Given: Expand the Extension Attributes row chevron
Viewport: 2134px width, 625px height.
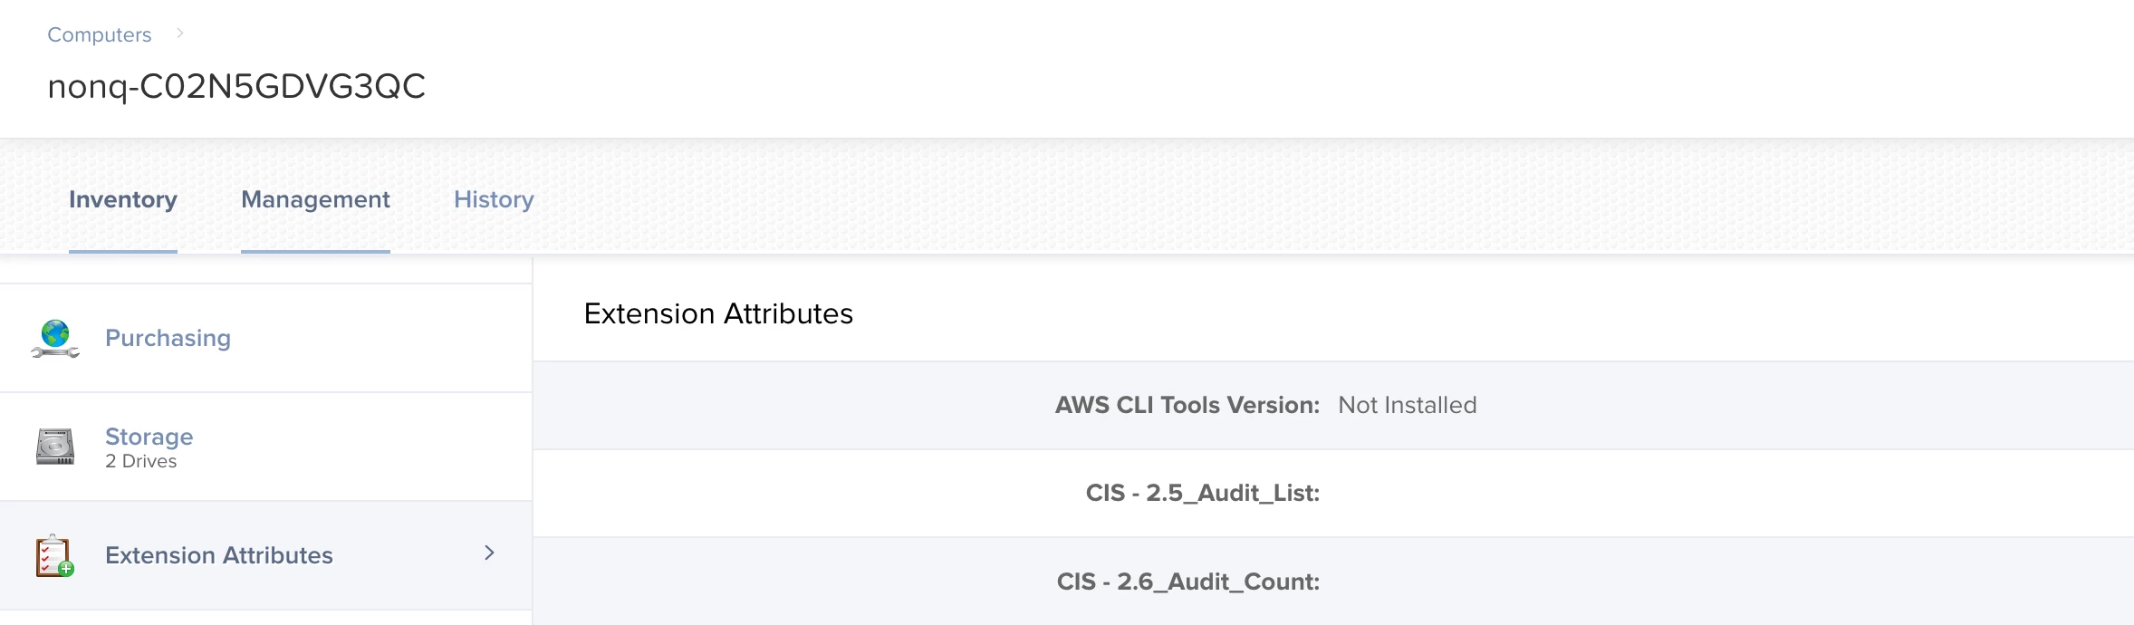Looking at the screenshot, I should 489,553.
